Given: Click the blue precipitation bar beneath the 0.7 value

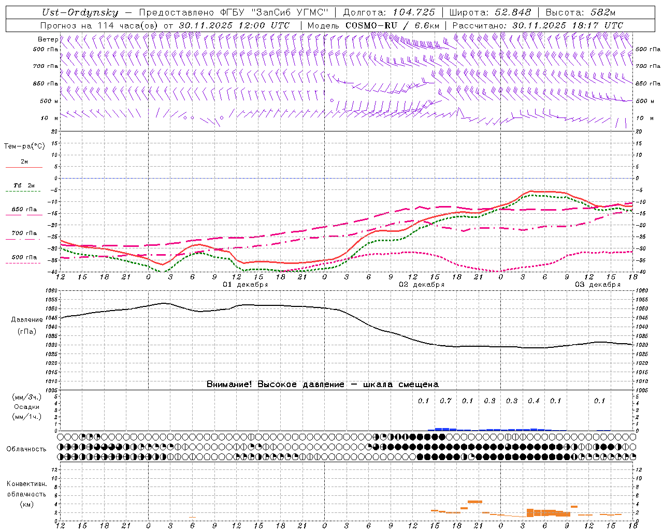Looking at the screenshot, I should 445,429.
